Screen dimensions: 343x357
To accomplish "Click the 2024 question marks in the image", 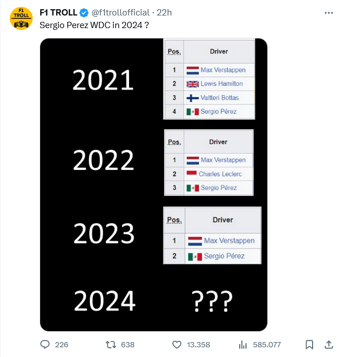I will (212, 301).
